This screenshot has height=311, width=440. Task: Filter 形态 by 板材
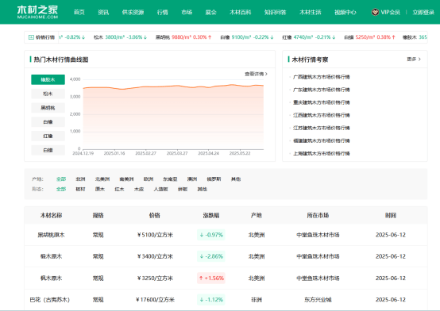coord(80,189)
